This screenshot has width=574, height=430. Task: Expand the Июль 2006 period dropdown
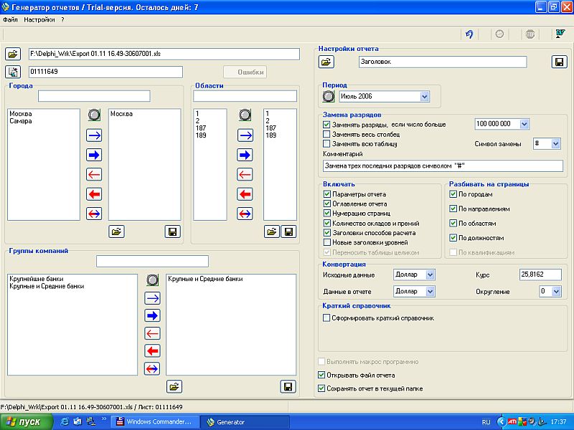click(424, 96)
